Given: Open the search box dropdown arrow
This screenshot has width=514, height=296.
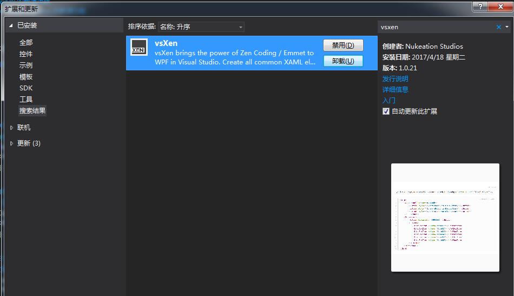Looking at the screenshot, I should [x=507, y=27].
